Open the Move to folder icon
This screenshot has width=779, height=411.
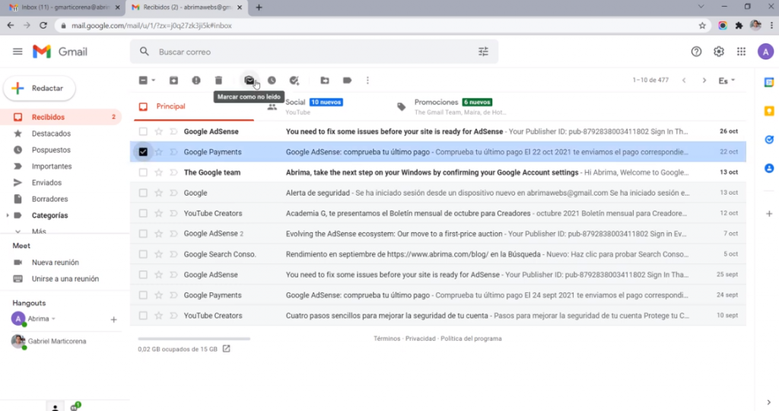324,81
